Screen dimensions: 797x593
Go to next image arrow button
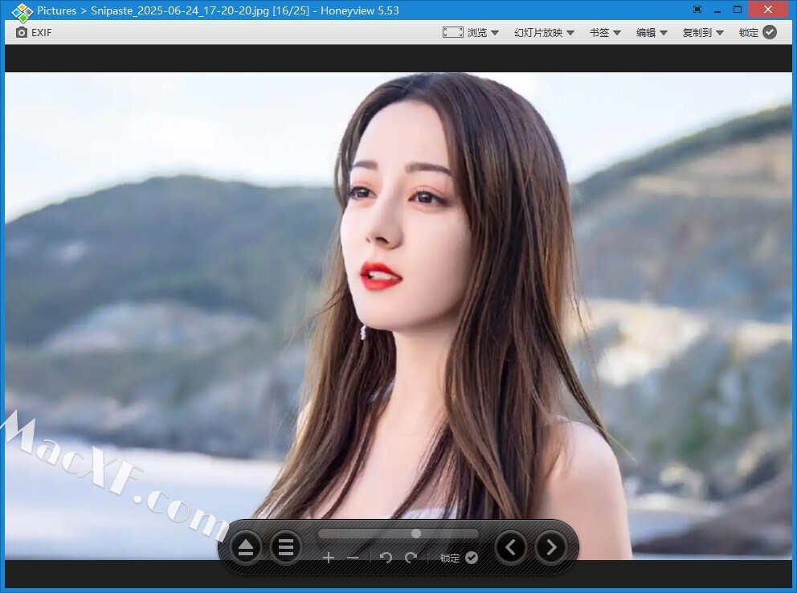coord(551,547)
